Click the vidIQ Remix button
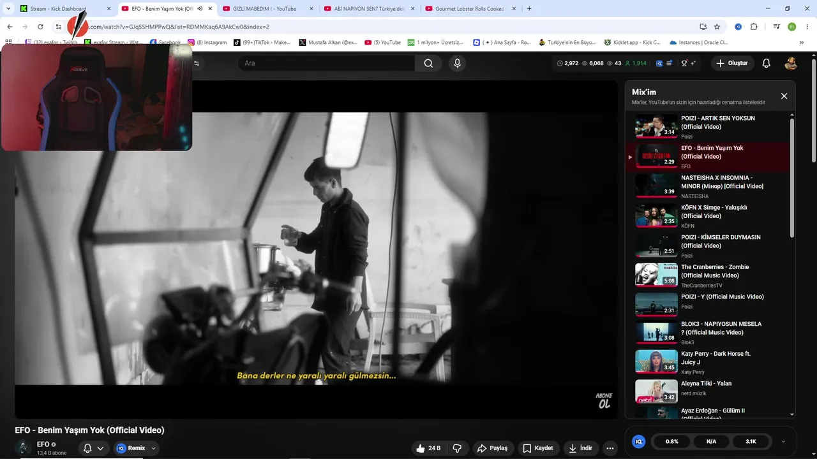The image size is (817, 459). tap(131, 448)
